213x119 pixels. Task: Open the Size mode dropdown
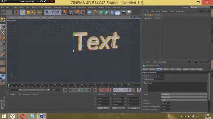coord(118,108)
